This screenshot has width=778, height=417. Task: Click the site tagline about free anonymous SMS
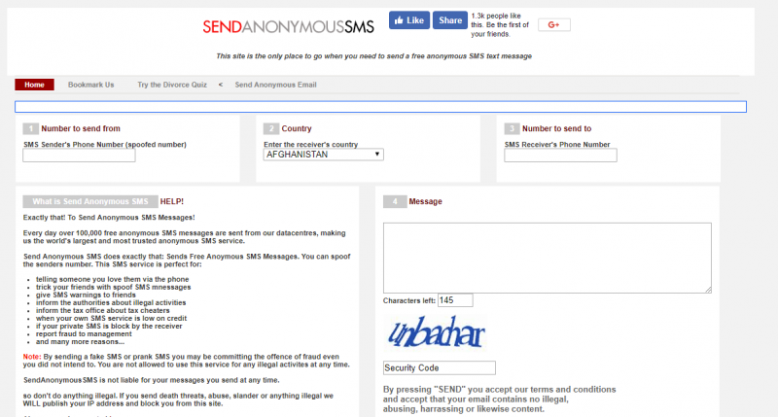coord(373,56)
